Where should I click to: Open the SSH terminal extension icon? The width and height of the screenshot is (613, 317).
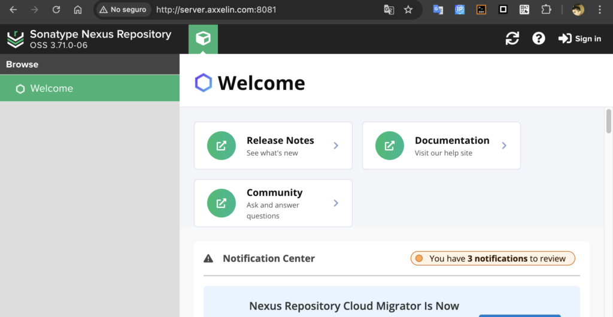481,10
